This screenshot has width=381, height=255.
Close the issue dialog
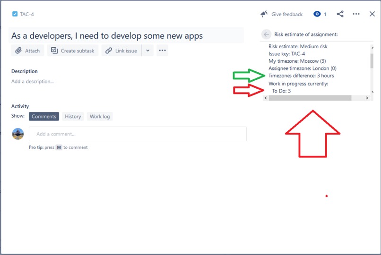point(372,14)
